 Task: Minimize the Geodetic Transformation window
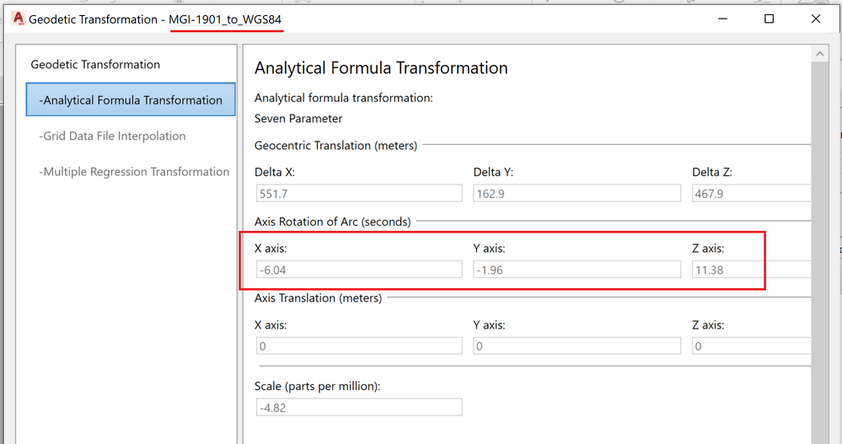pyautogui.click(x=721, y=19)
